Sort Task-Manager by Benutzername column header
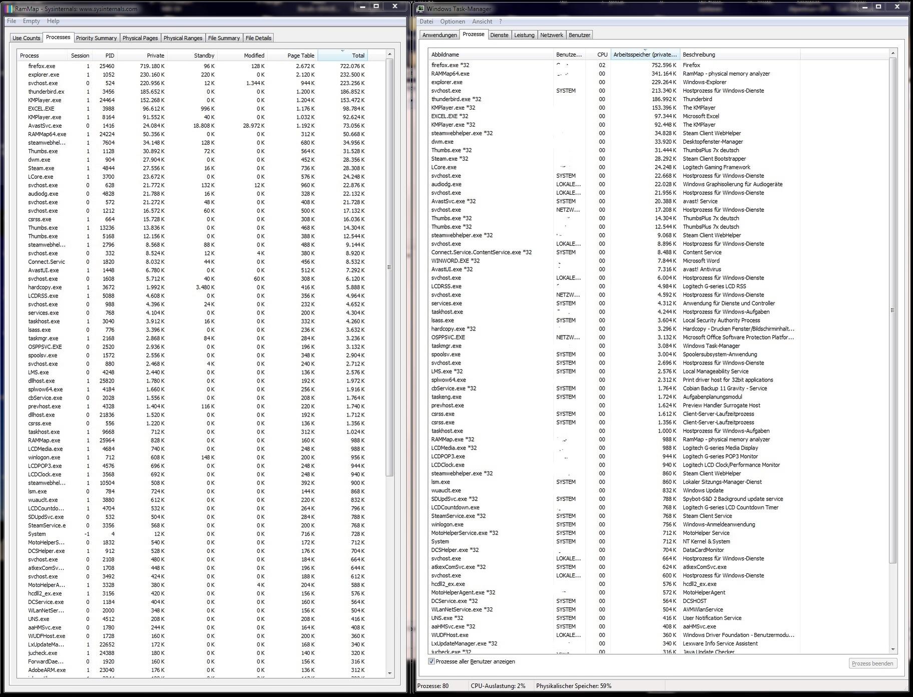The width and height of the screenshot is (913, 697). (x=569, y=55)
